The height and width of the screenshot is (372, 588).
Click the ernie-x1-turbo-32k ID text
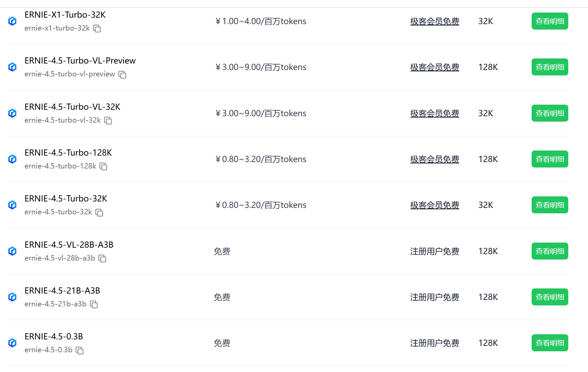[x=57, y=28]
